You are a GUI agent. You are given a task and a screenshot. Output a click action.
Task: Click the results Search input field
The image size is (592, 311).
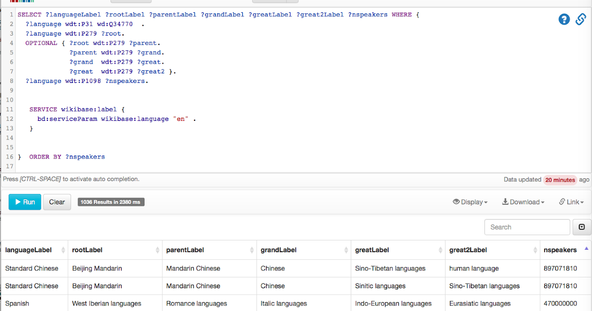click(x=527, y=227)
